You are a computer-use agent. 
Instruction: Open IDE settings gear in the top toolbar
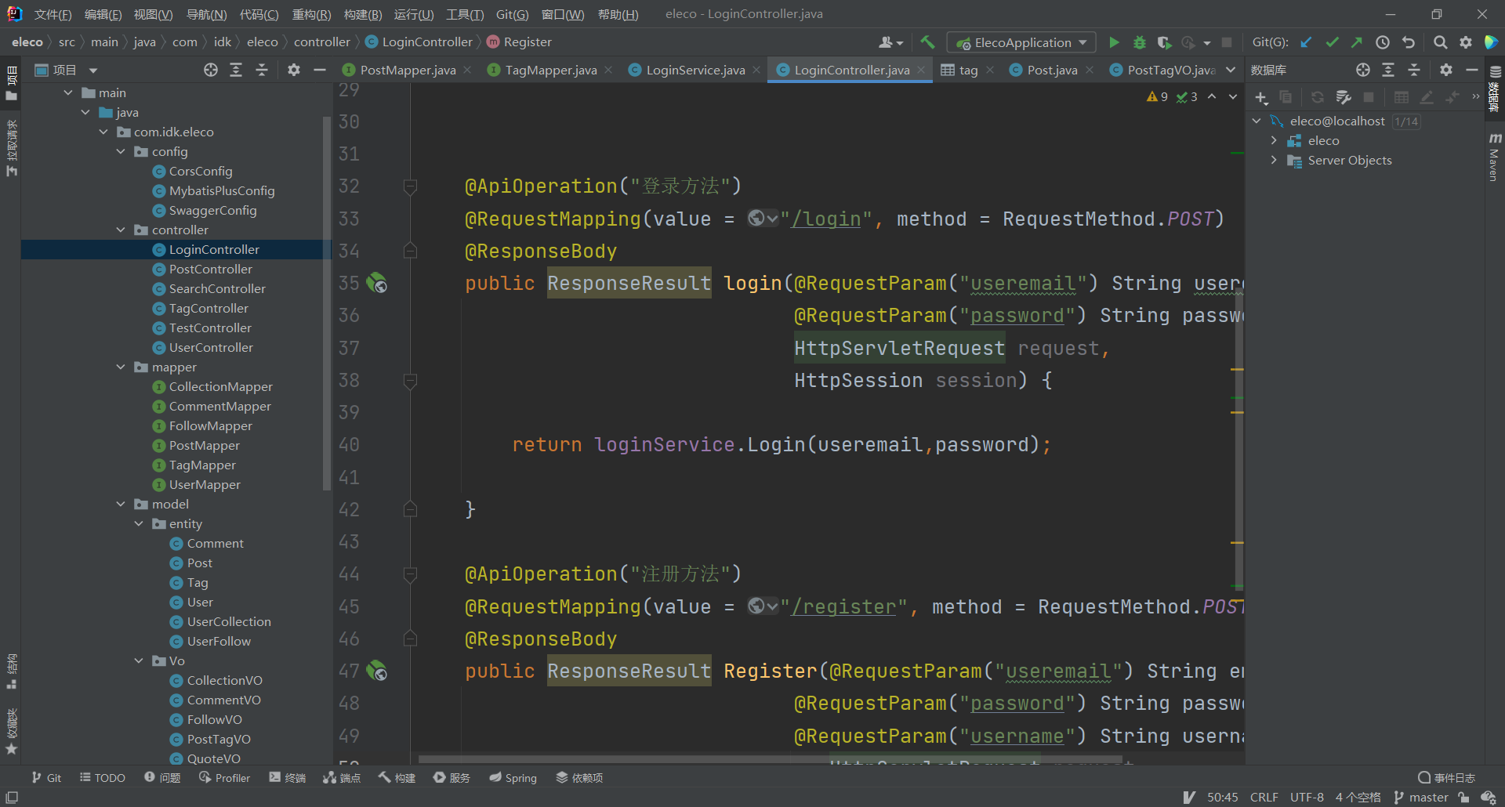tap(1466, 42)
